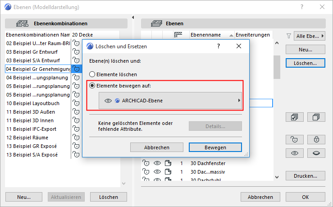Click the show layers open-eye button
Viewport: 333px width, 207px height.
click(295, 153)
